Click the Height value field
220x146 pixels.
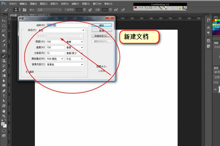click(x=55, y=47)
